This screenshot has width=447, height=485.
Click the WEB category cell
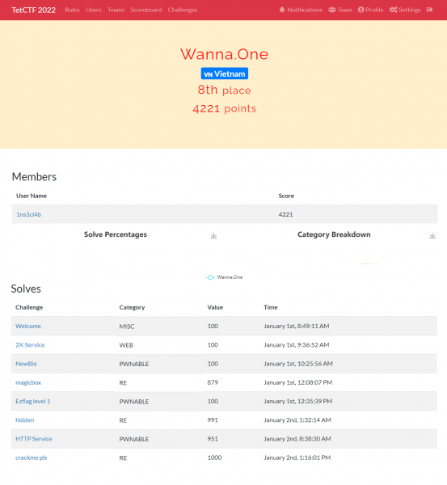[x=126, y=345]
